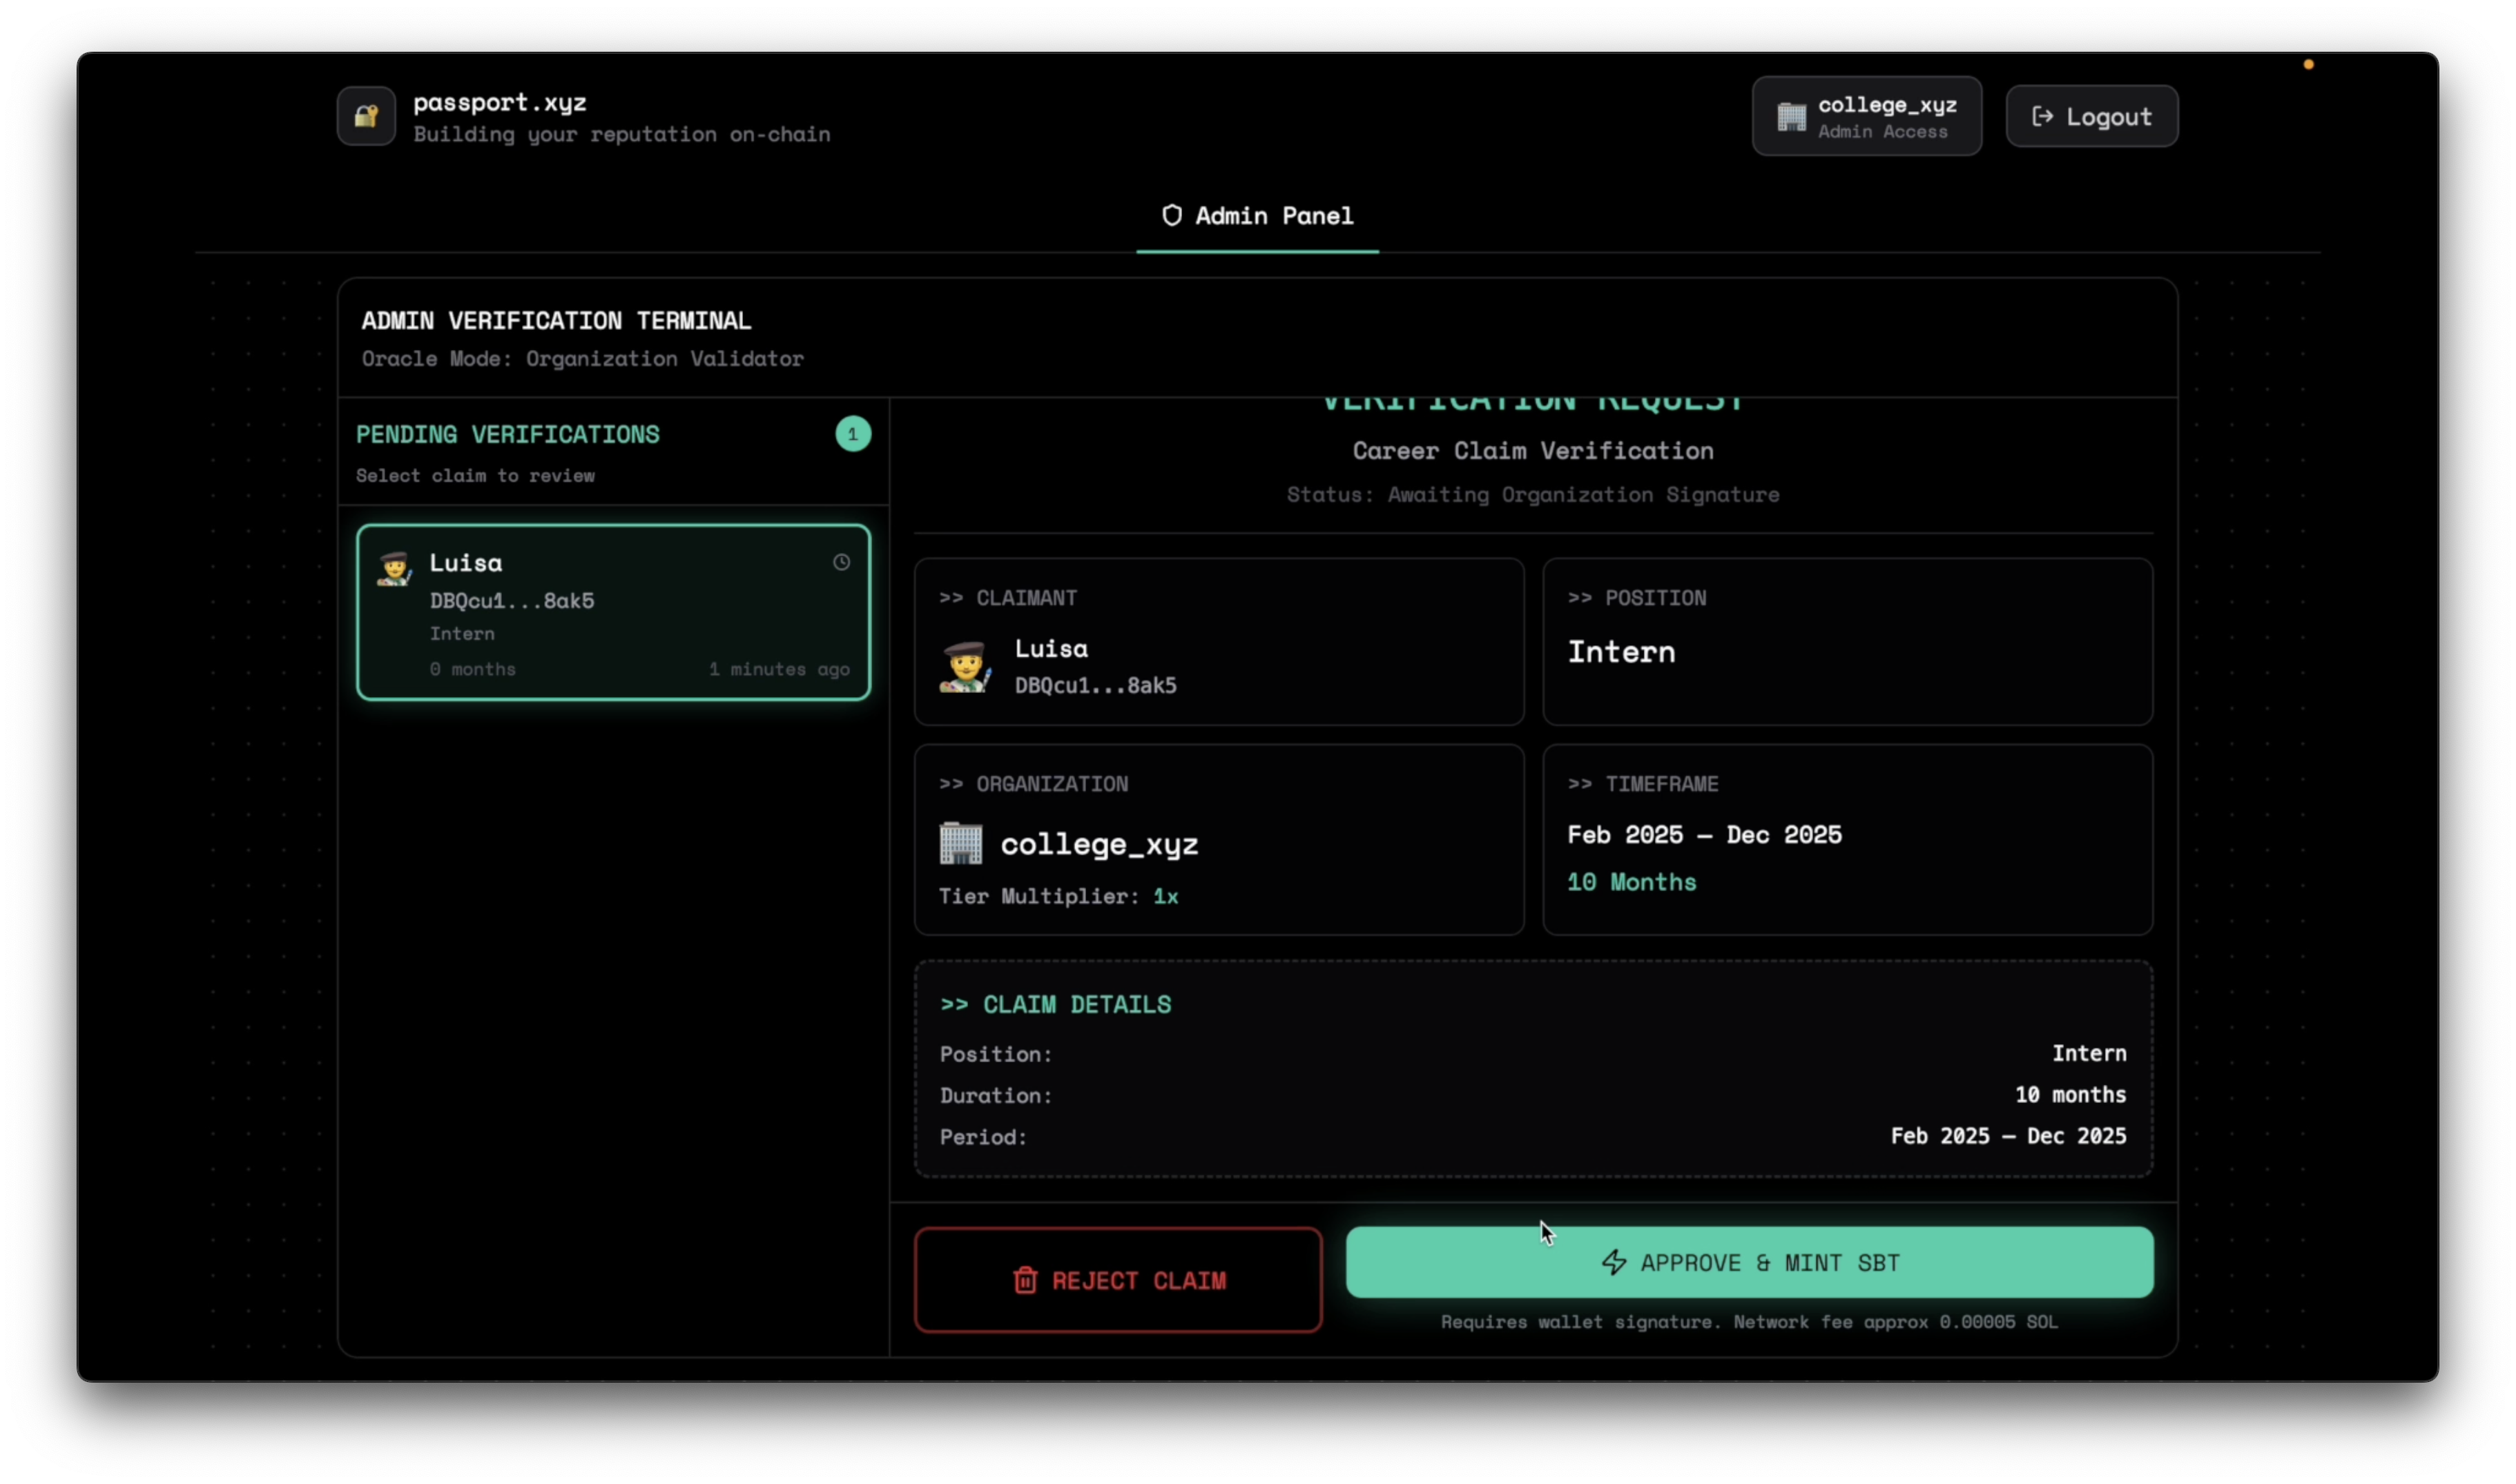The image size is (2516, 1484).
Task: Select Luisa's pending Intern claim
Action: (x=613, y=612)
